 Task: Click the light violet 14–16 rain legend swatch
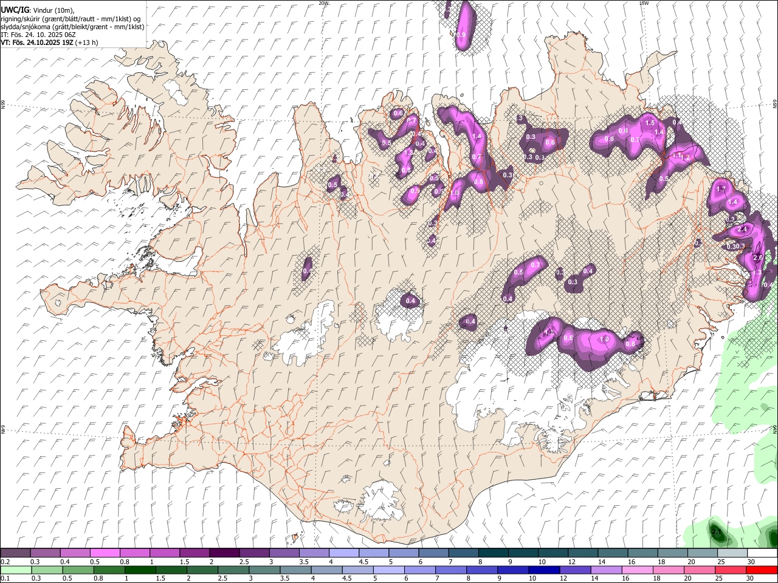(606, 570)
